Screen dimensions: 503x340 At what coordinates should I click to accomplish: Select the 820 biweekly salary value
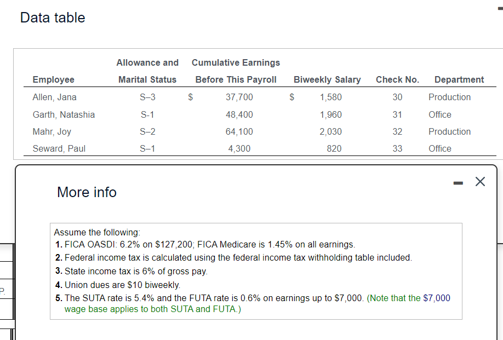click(334, 148)
